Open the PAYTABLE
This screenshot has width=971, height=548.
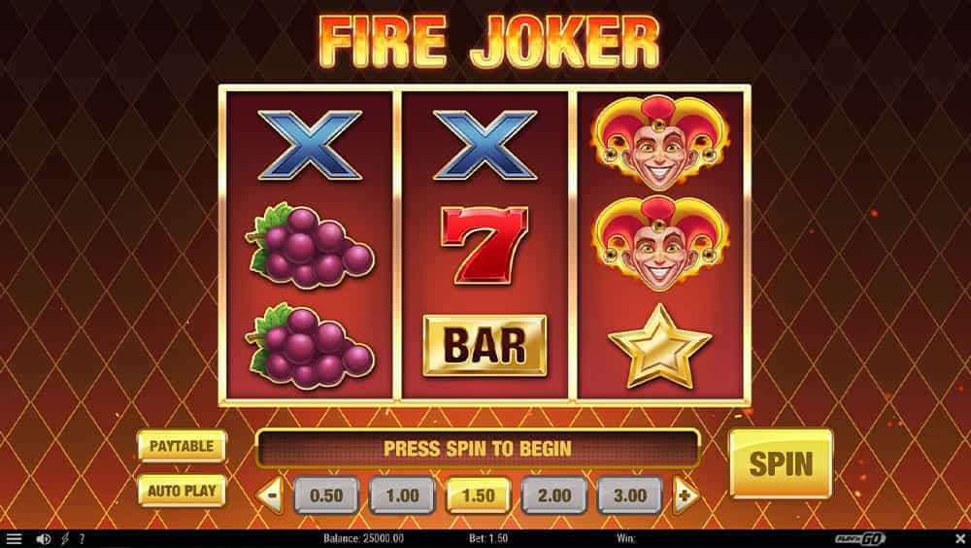(182, 446)
